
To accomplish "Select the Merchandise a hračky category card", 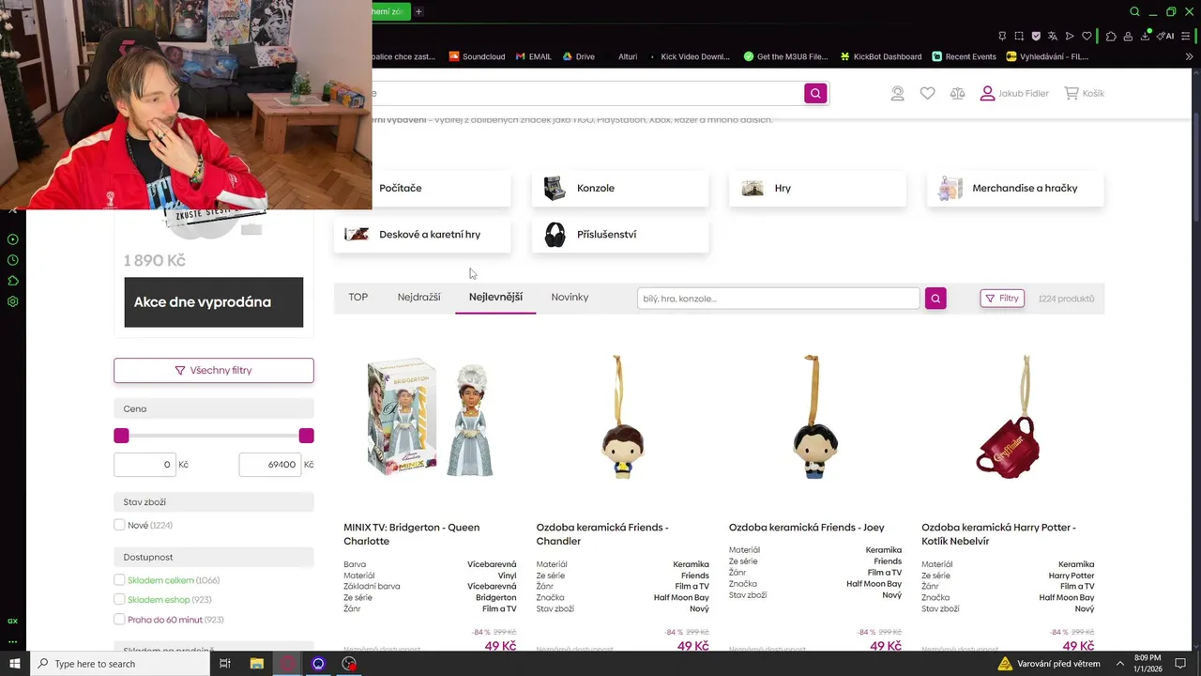I will 1015,189.
